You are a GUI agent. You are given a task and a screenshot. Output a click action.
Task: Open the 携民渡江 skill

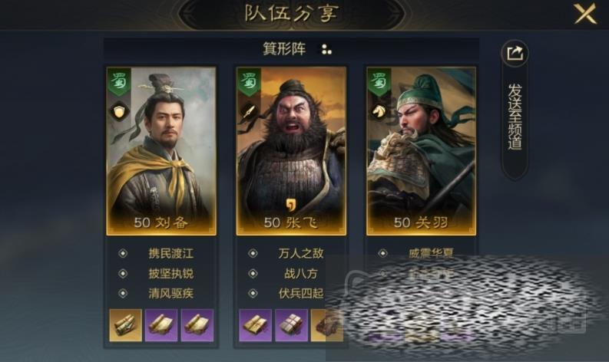tap(170, 253)
